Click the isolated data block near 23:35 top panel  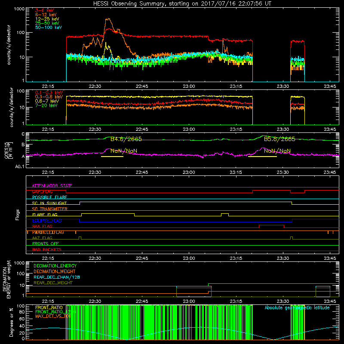298,61
